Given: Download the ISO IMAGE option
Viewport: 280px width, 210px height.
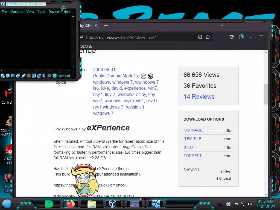Looking at the screenshot, I should [193, 130].
